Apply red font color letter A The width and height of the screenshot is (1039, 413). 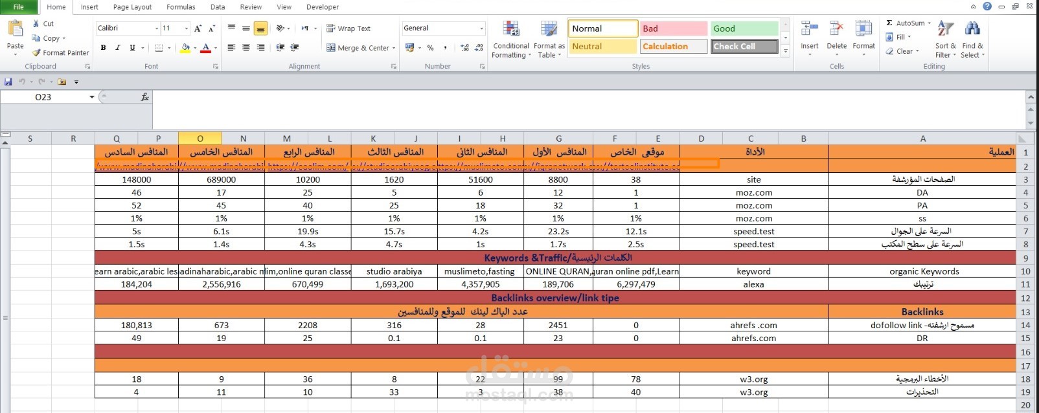(x=206, y=48)
